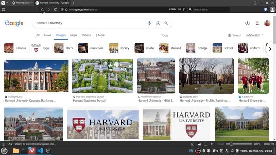Toggle images display icon in status bar
This screenshot has width=276, height=155.
point(199,144)
